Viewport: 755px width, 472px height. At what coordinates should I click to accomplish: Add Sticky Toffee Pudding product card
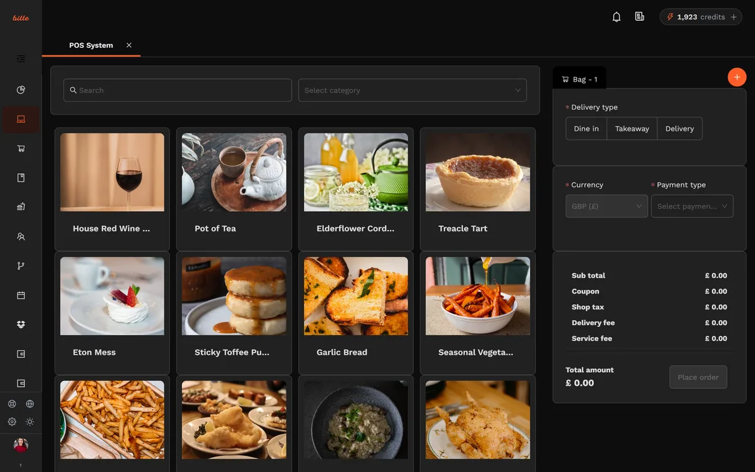[233, 313]
